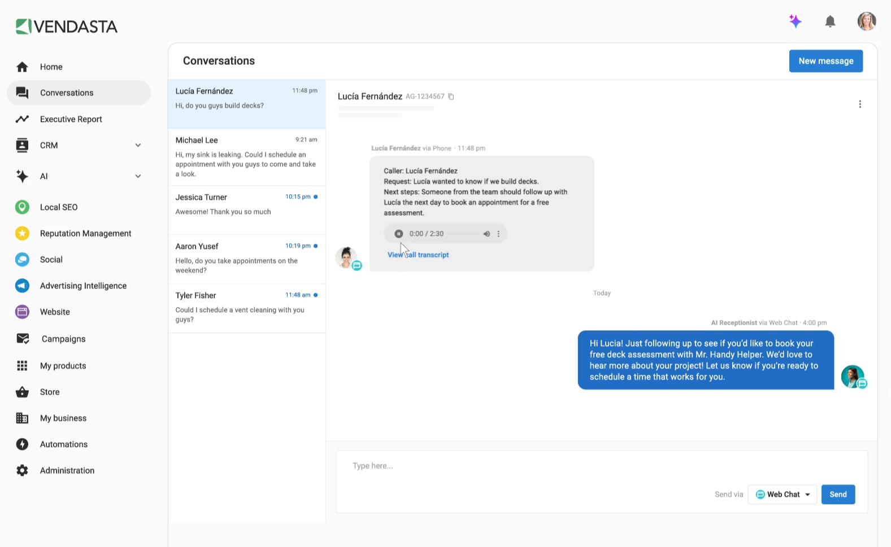Open the notifications bell
The width and height of the screenshot is (891, 547).
tap(830, 21)
